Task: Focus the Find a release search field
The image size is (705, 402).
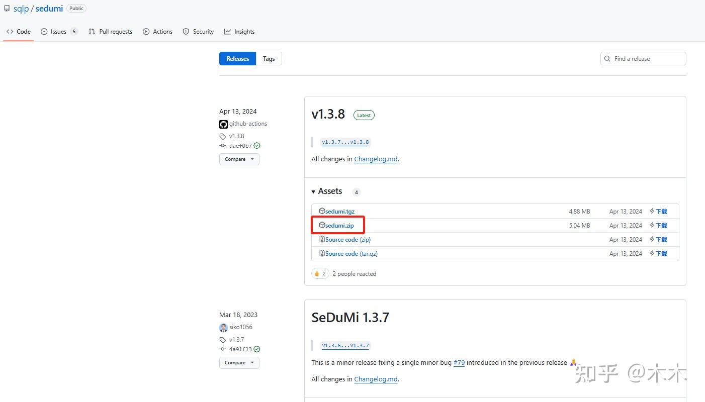Action: (643, 59)
